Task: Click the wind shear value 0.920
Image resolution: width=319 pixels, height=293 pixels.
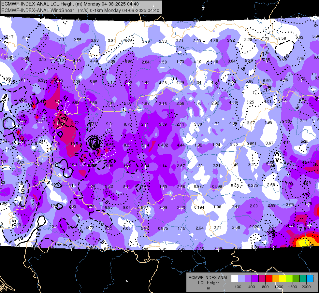Action: click(254, 227)
